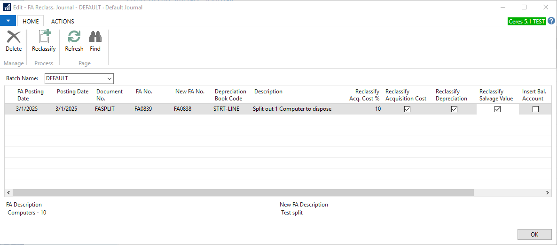
Task: Click the application icon in title bar
Action: pos(7,7)
